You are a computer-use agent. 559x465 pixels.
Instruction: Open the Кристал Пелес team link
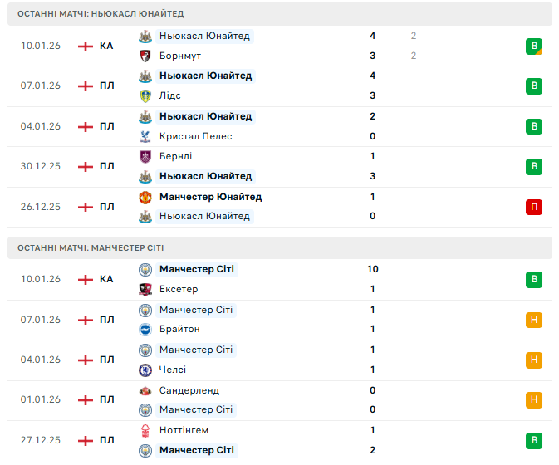click(195, 136)
